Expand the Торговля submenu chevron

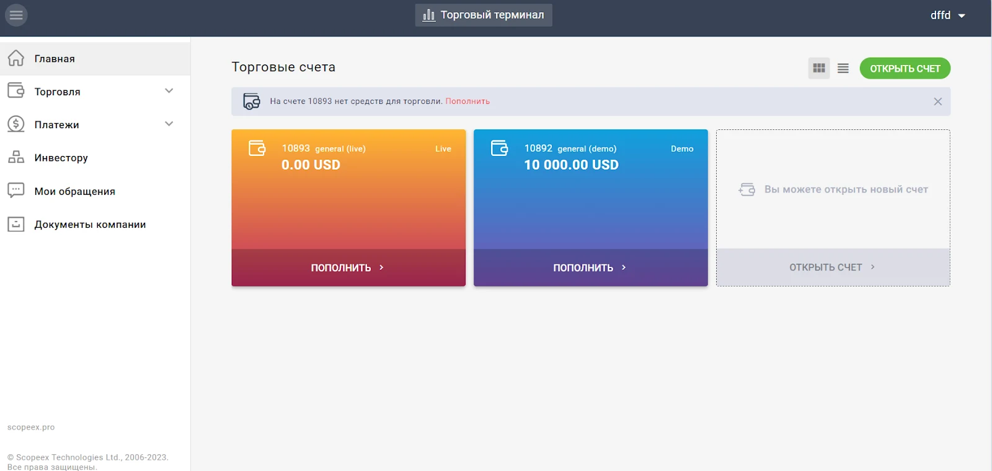pos(169,91)
